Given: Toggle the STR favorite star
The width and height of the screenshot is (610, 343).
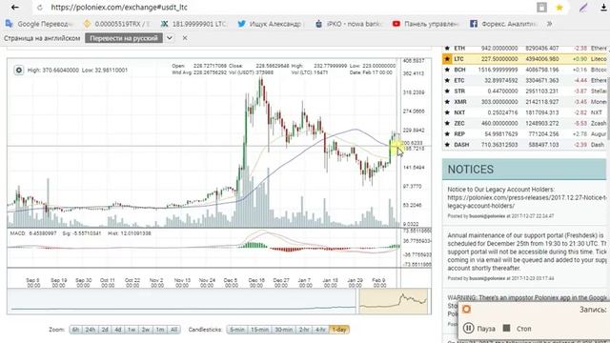Looking at the screenshot, I should click(447, 91).
